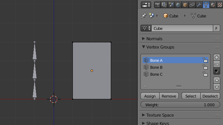Click Bone C vertex group icon
Screen dimensions: 223x125
click(146, 74)
